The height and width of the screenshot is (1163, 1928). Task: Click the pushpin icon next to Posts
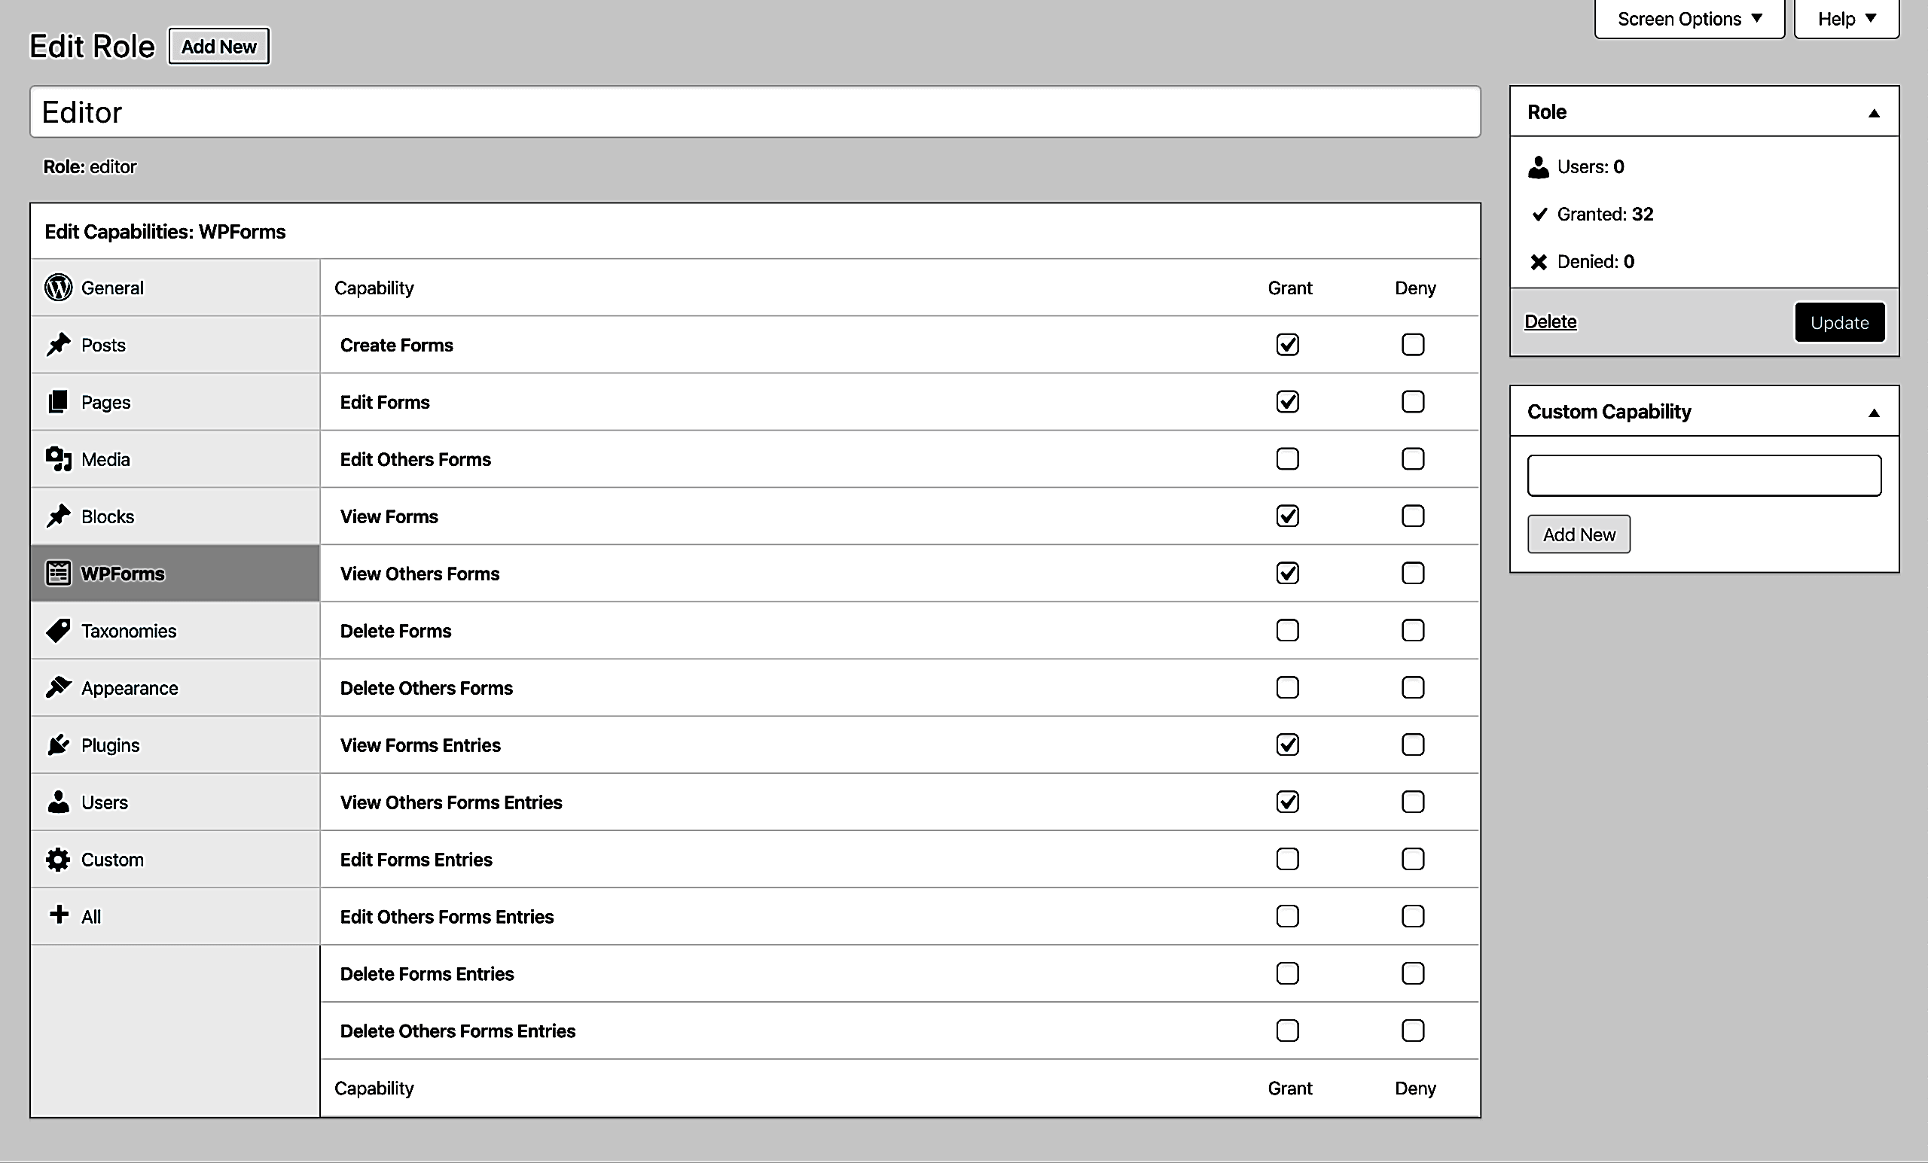coord(58,345)
